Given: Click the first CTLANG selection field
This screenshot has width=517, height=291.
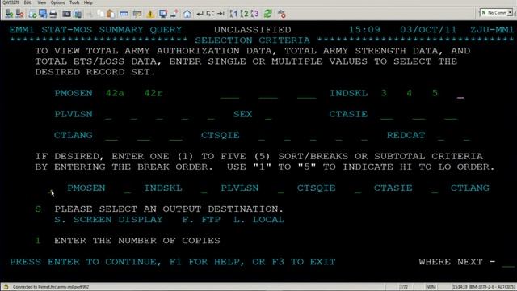Looking at the screenshot, I should (x=111, y=137).
